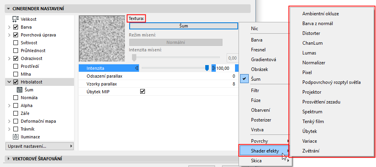Enable the Alpha checkbox
The width and height of the screenshot is (376, 167).
[16, 105]
